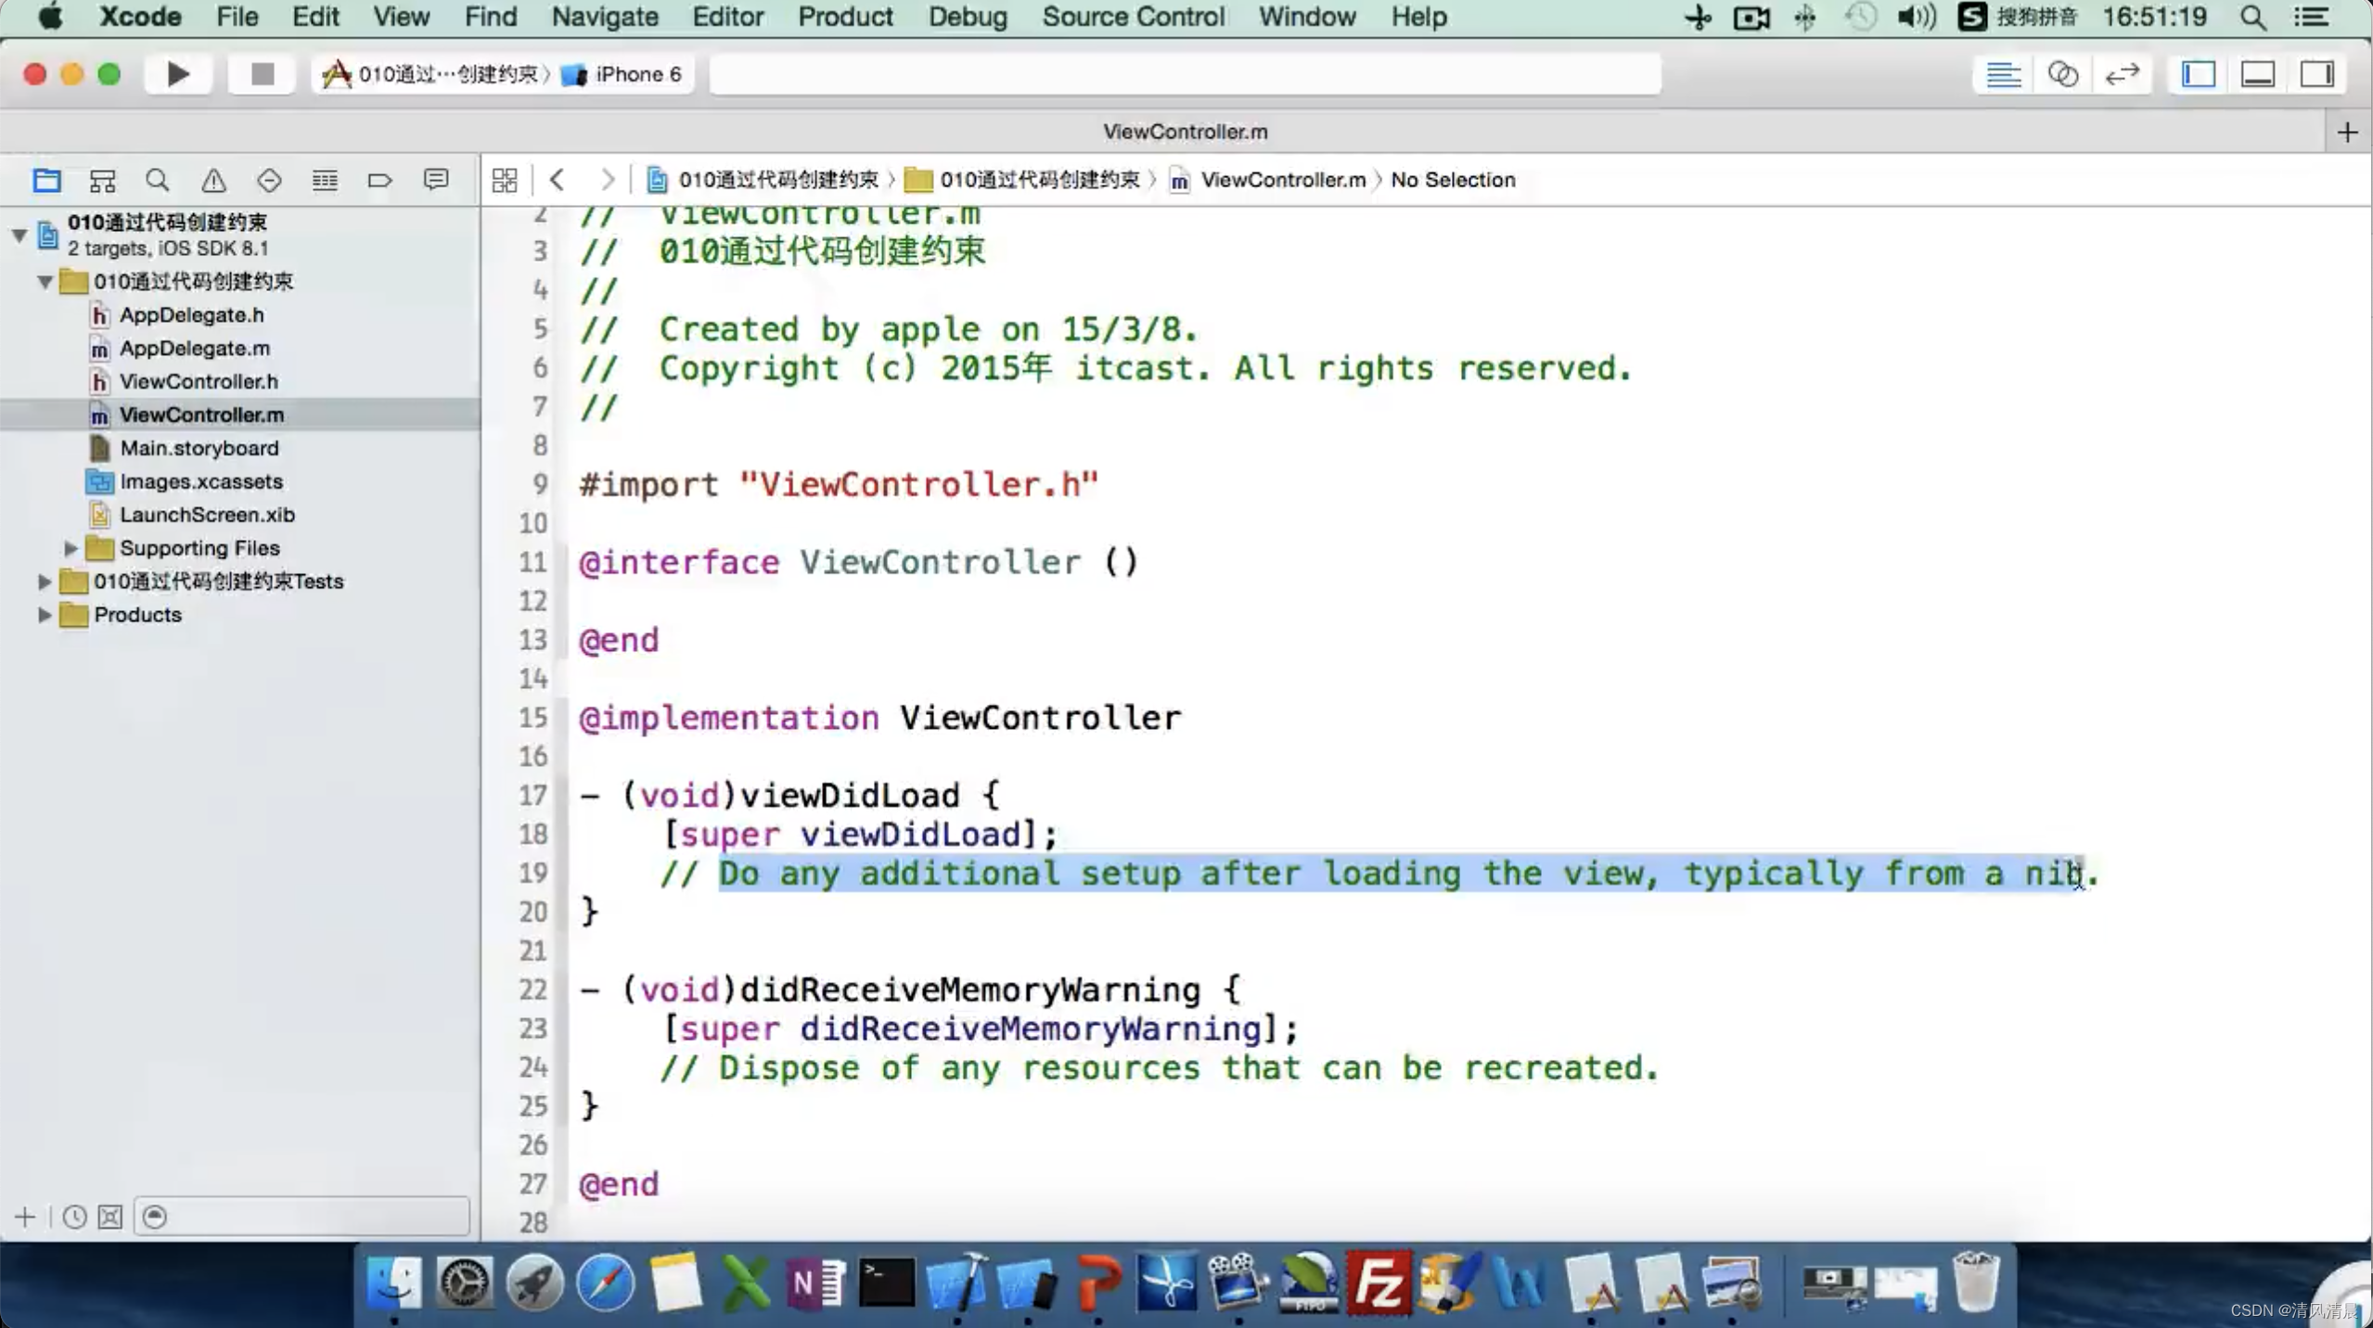Open Main.storyboard in the navigator

click(199, 448)
